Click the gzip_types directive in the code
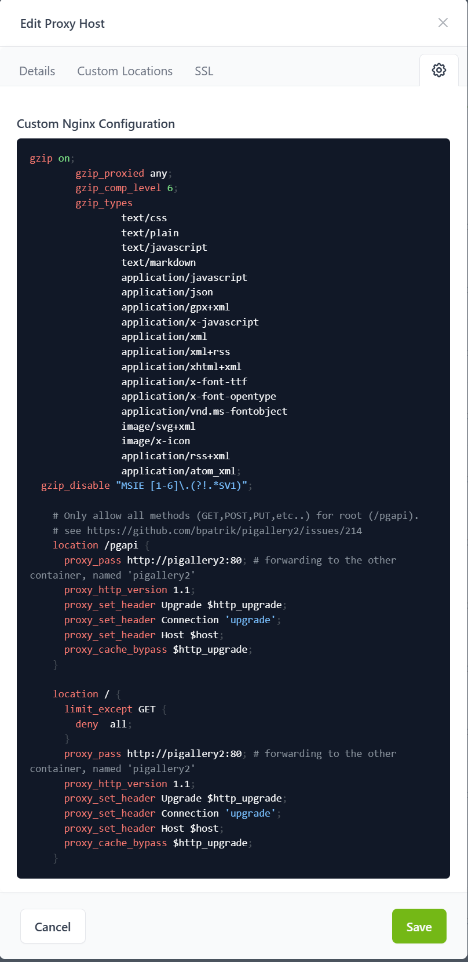The width and height of the screenshot is (468, 962). [104, 203]
